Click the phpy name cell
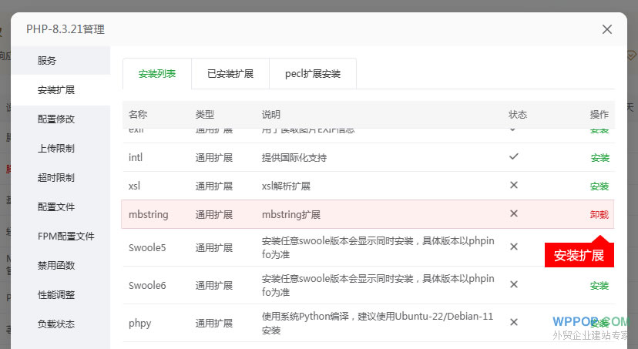This screenshot has width=638, height=349. pos(139,324)
